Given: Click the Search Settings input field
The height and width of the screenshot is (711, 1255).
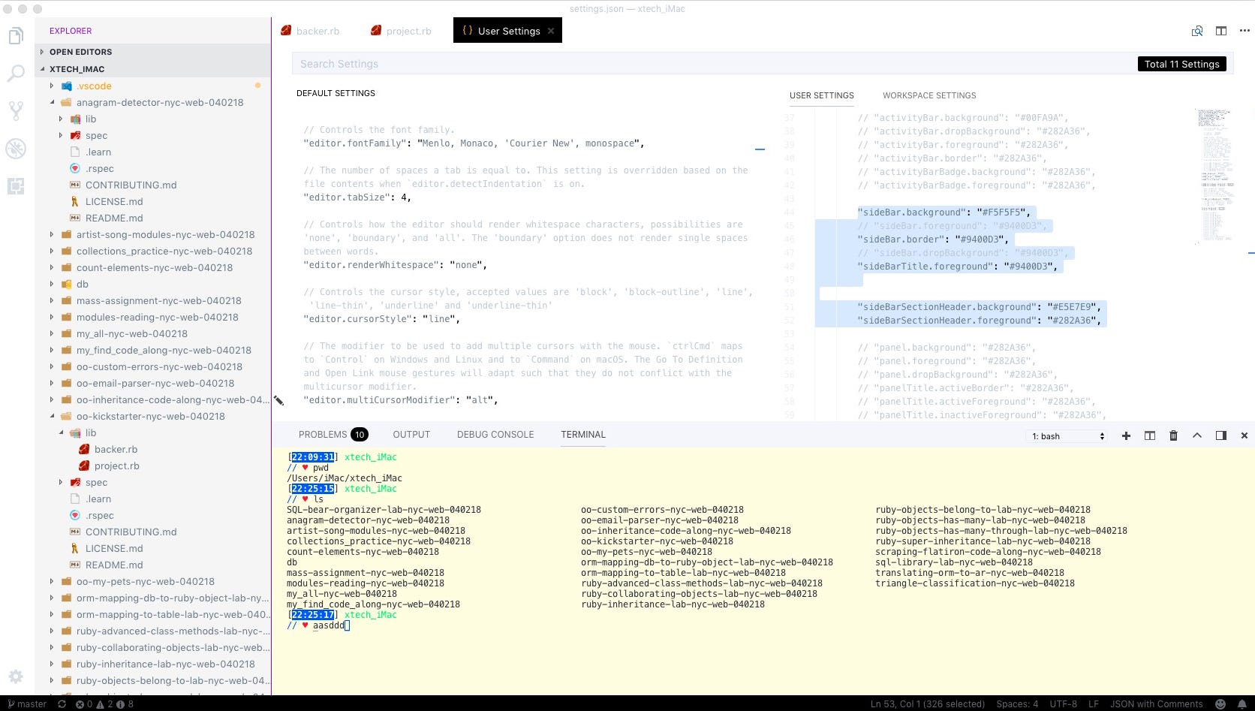Looking at the screenshot, I should (525, 64).
